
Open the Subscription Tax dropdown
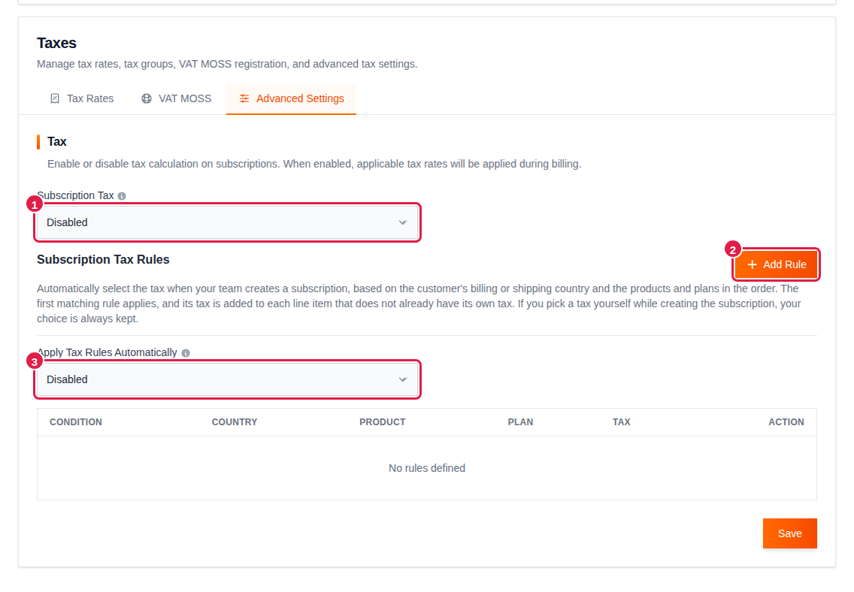(228, 222)
